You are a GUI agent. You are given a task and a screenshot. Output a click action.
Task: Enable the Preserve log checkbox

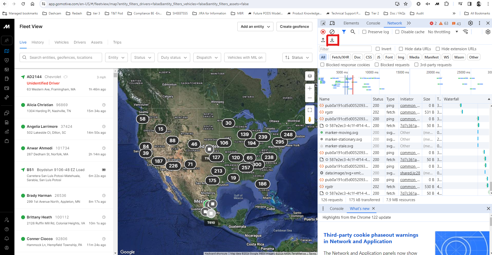364,32
